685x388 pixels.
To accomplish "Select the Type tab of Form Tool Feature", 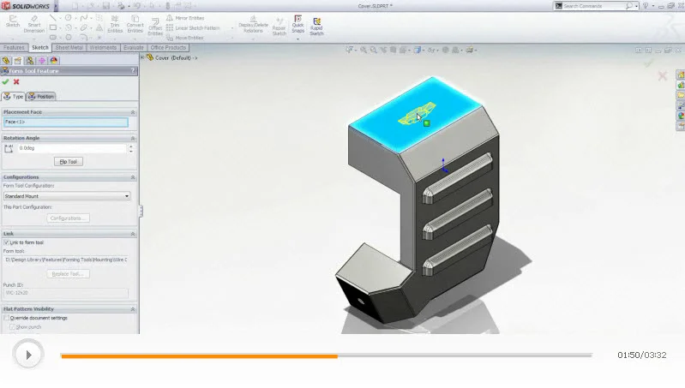I will coord(13,97).
